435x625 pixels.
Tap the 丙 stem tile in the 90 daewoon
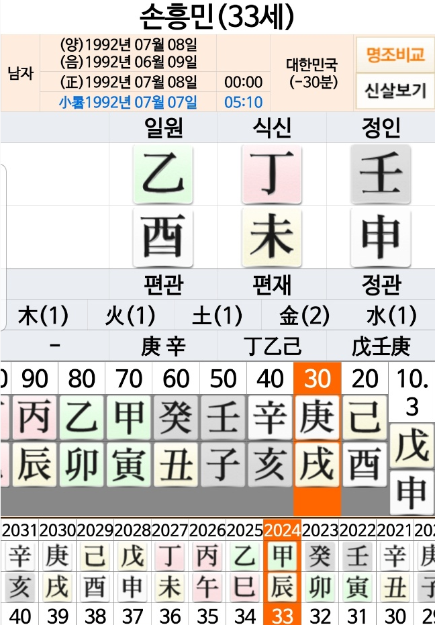tap(35, 418)
